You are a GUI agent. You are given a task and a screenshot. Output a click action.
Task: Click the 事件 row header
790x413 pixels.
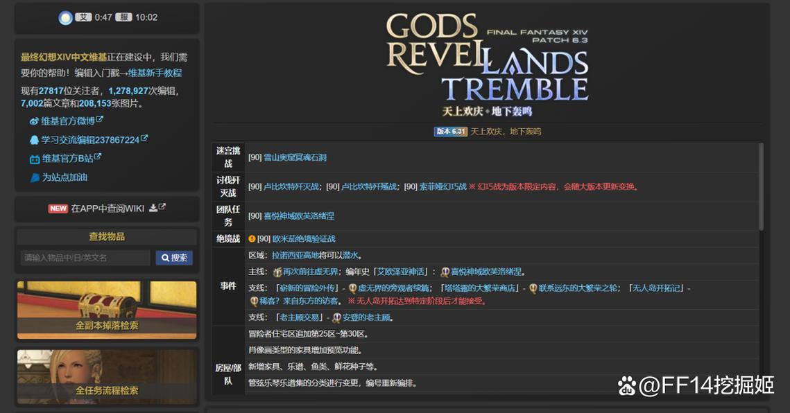(228, 286)
